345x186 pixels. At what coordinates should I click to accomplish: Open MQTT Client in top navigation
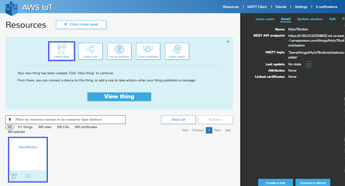tap(257, 7)
